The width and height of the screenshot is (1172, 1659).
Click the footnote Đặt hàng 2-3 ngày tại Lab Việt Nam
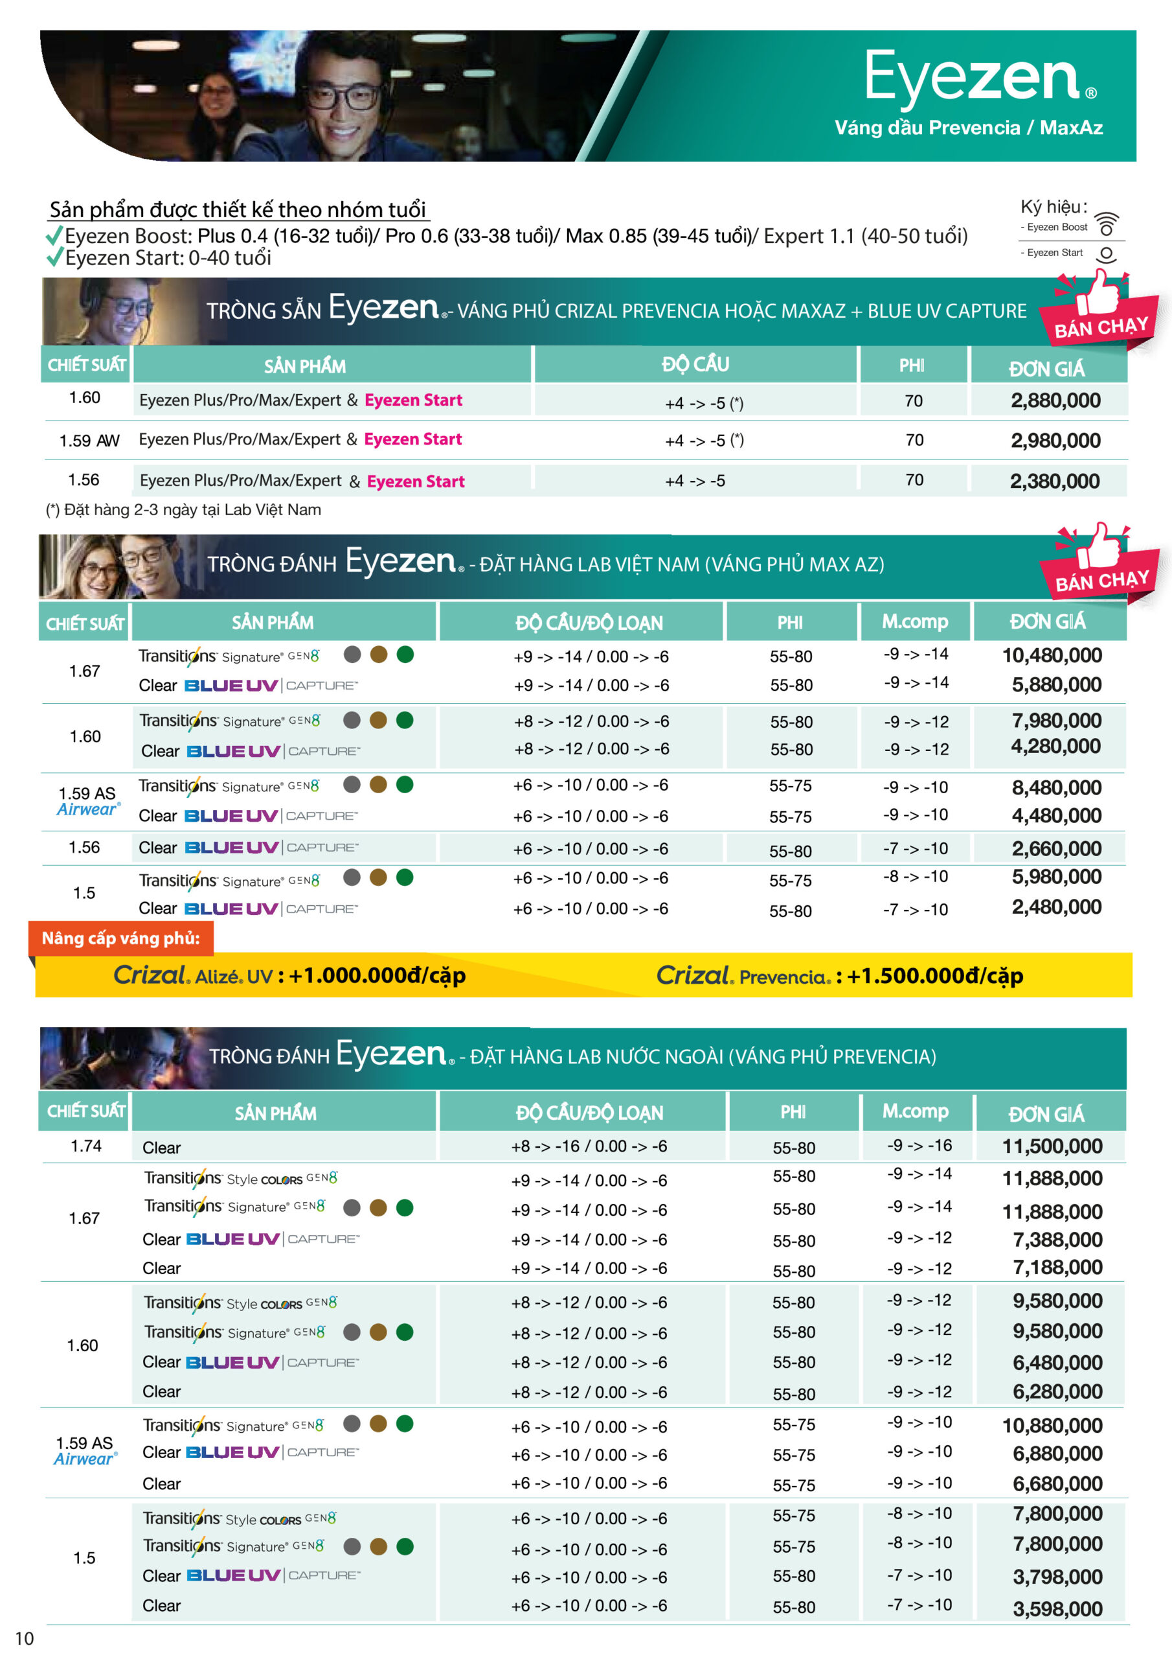tap(183, 510)
